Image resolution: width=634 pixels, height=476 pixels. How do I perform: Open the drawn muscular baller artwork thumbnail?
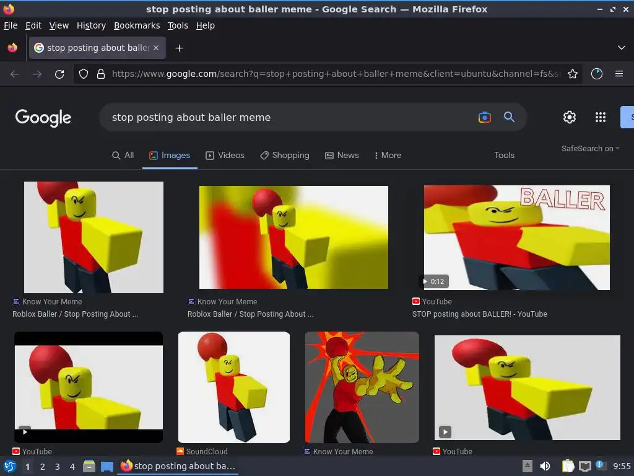click(362, 387)
